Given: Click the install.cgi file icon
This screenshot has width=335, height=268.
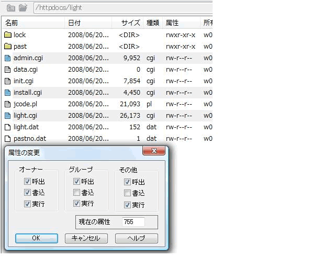Looking at the screenshot, I should (7, 93).
